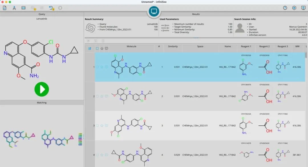Viewport: 308px width, 167px height.
Task: Open search history icon with badge
Action: (x=51, y=8)
